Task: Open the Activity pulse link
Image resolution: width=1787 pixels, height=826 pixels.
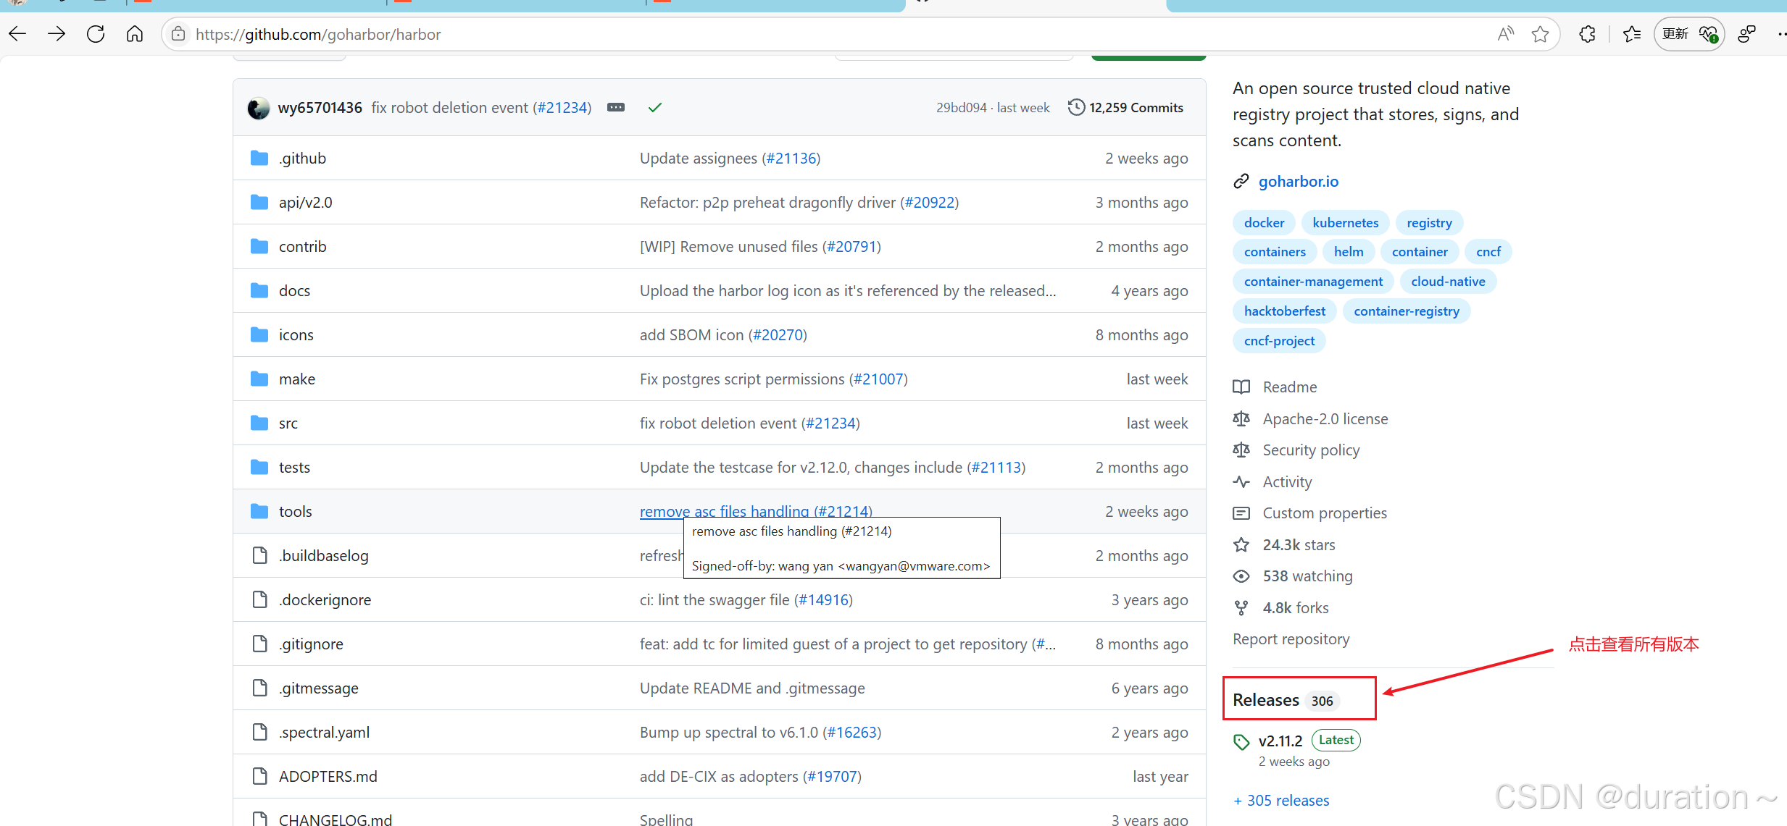Action: point(1272,481)
